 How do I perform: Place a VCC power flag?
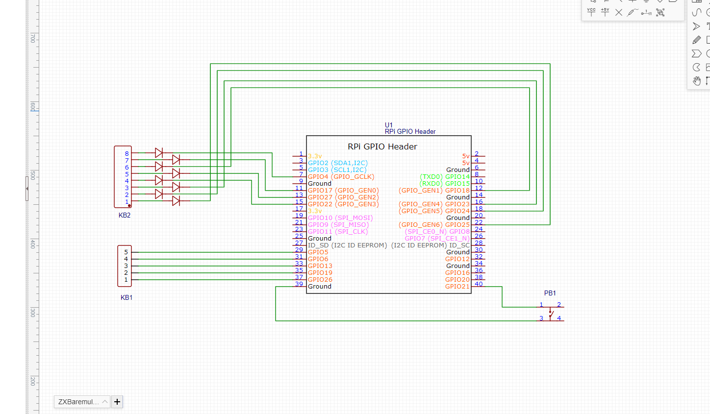click(591, 12)
